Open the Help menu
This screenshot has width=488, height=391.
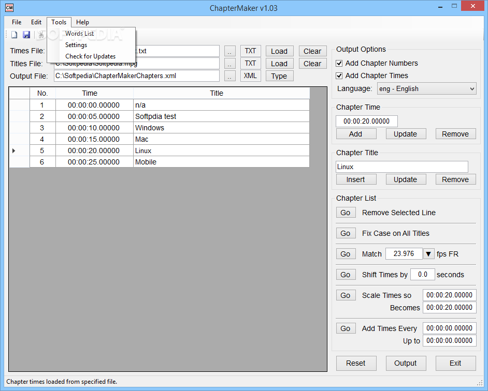pyautogui.click(x=82, y=22)
